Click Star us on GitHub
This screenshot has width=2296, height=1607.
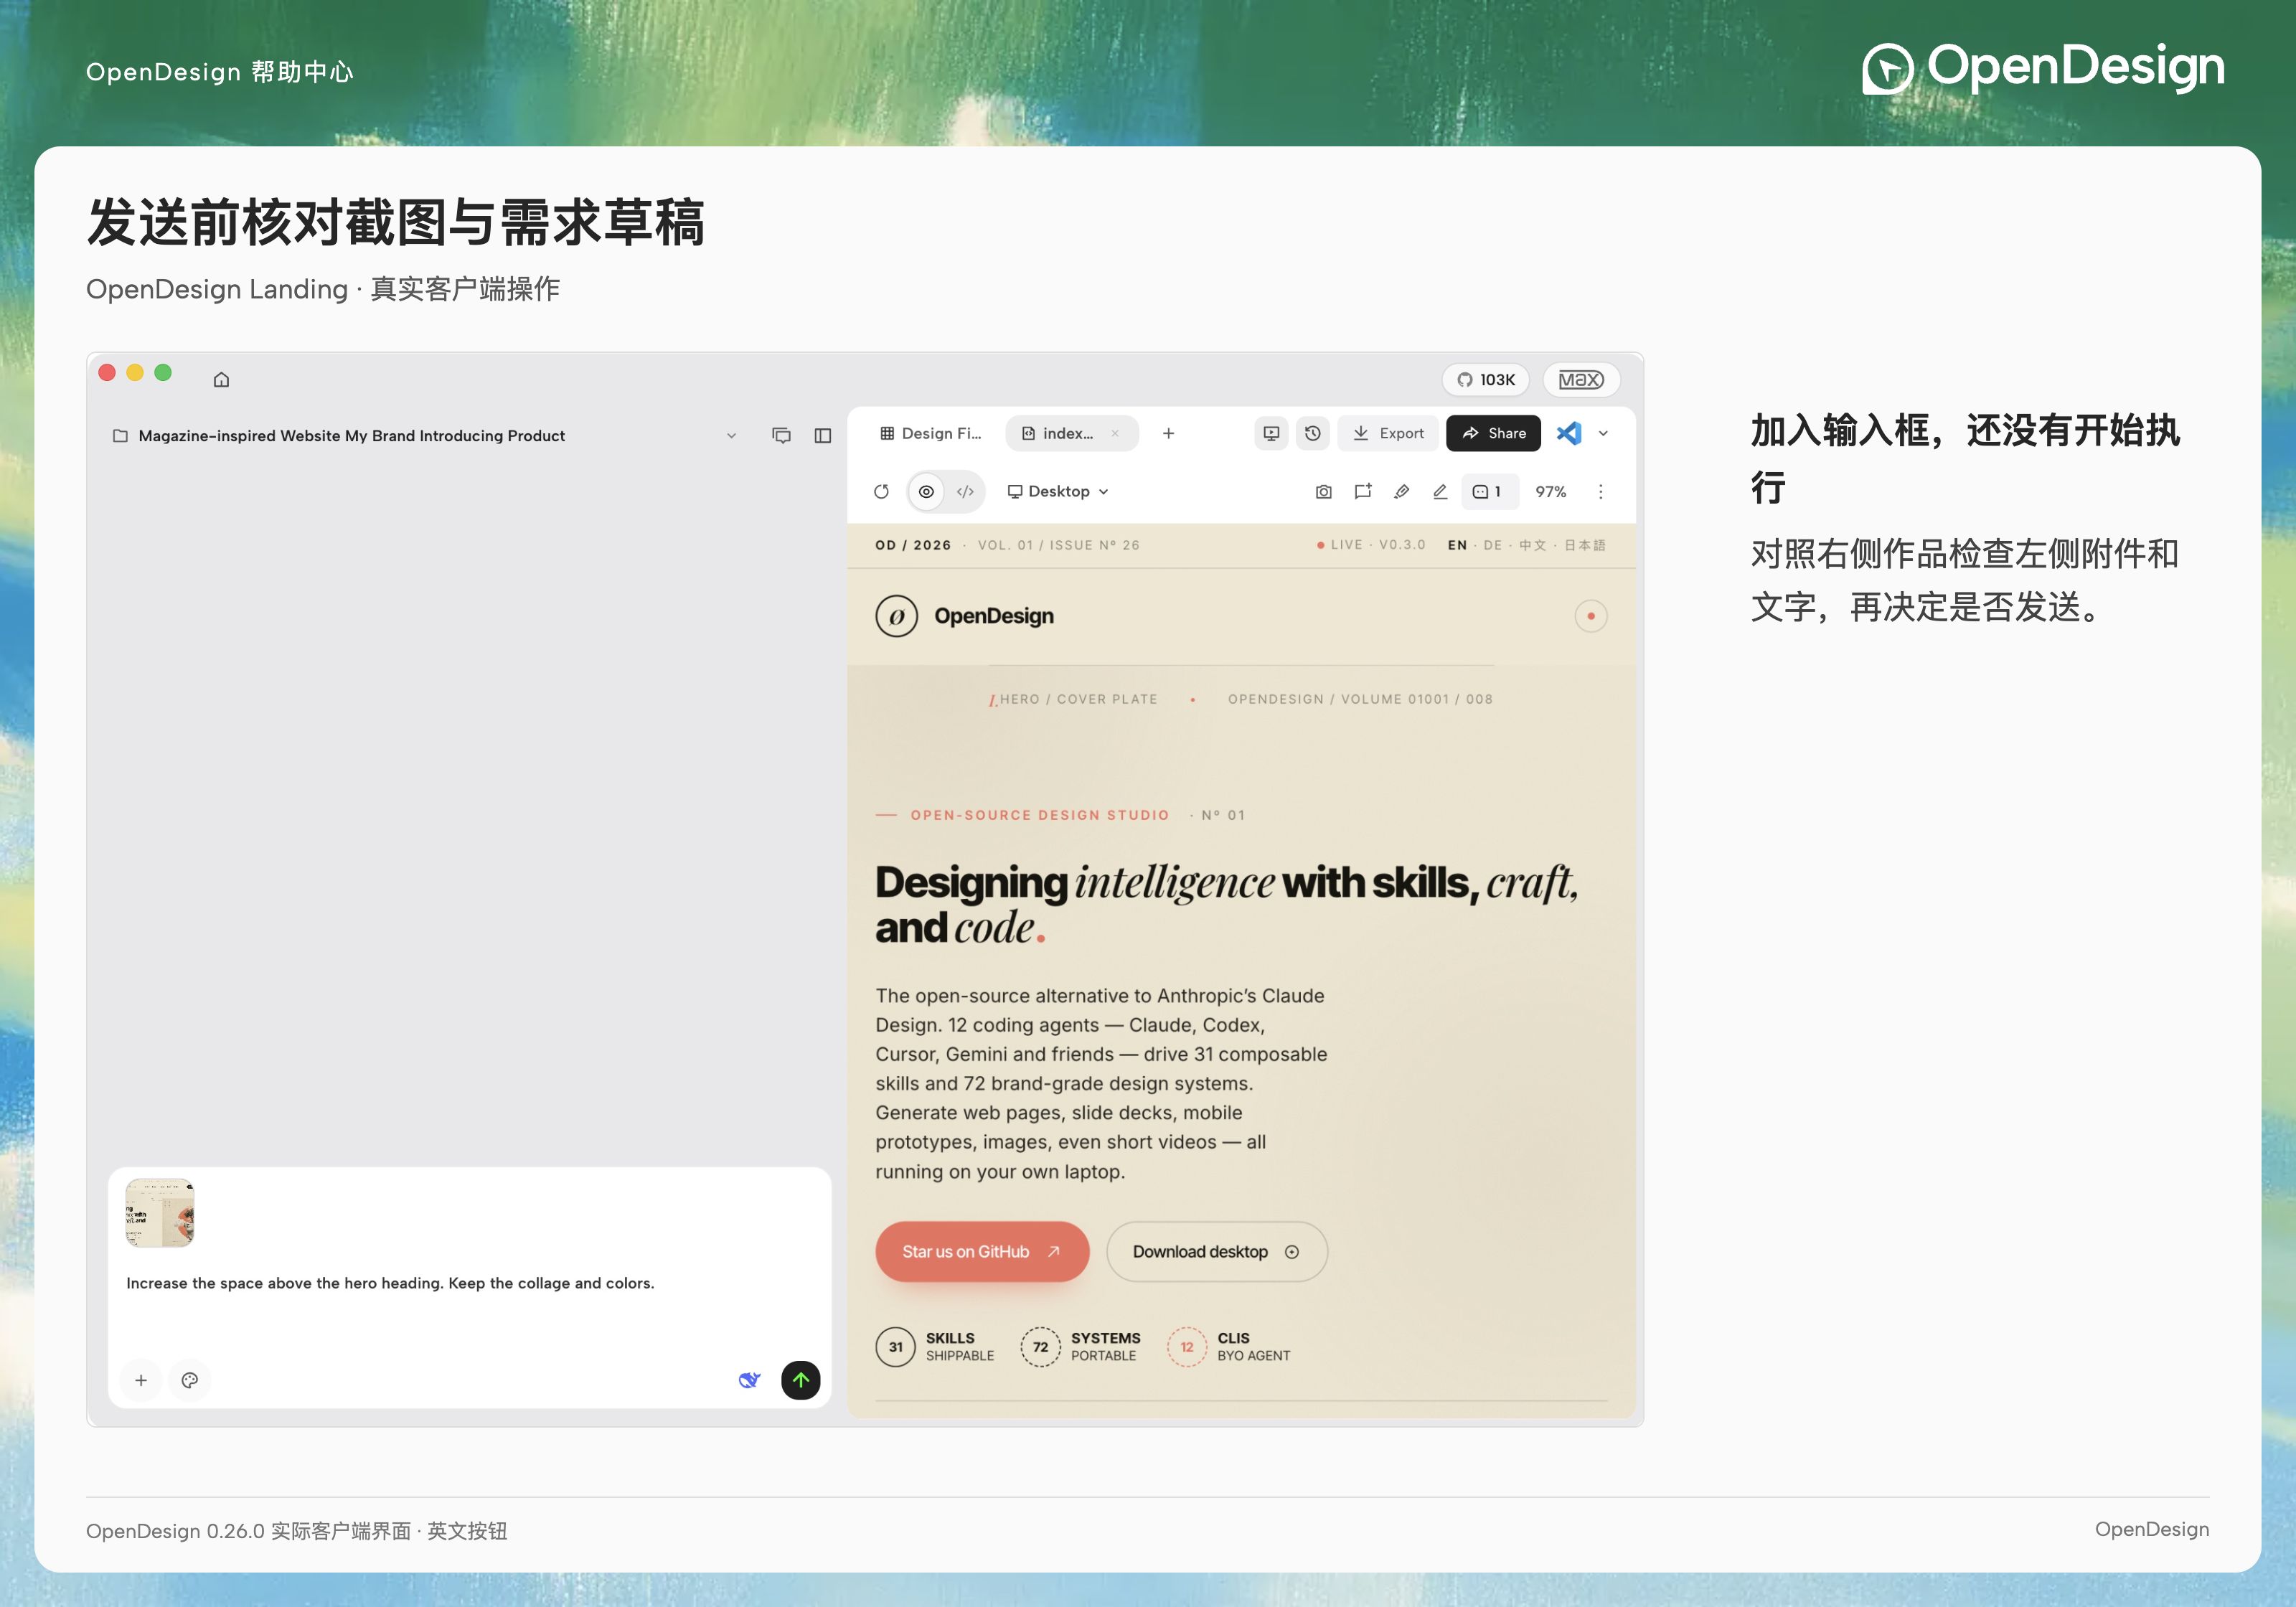point(981,1251)
